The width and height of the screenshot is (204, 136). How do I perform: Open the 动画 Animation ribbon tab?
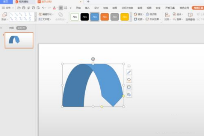point(115,8)
